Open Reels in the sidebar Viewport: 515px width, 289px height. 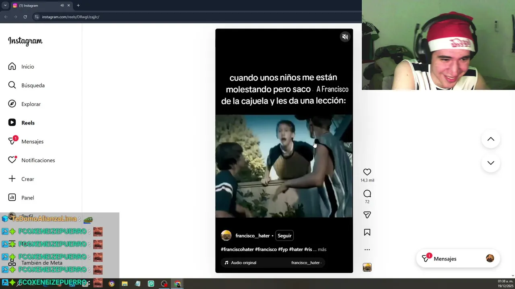tap(21, 123)
